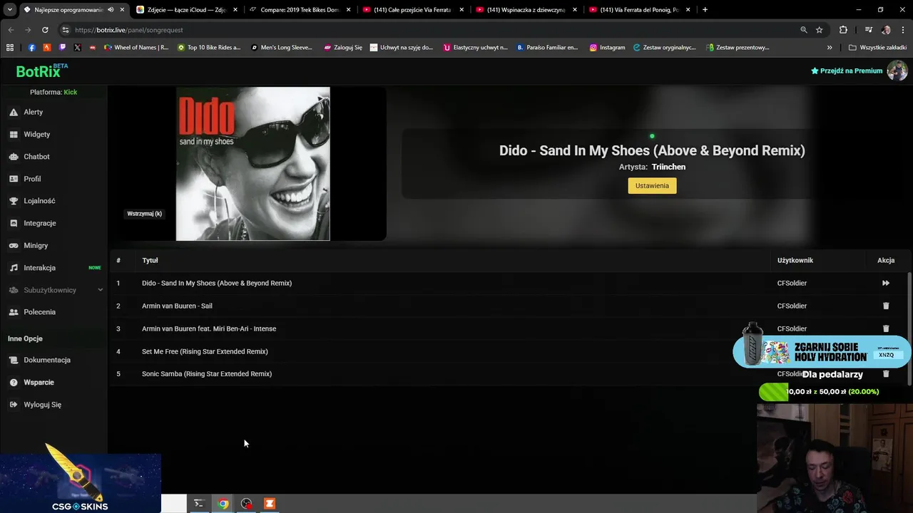Open the user avatar in BotRix header
913x513 pixels.
click(x=897, y=71)
